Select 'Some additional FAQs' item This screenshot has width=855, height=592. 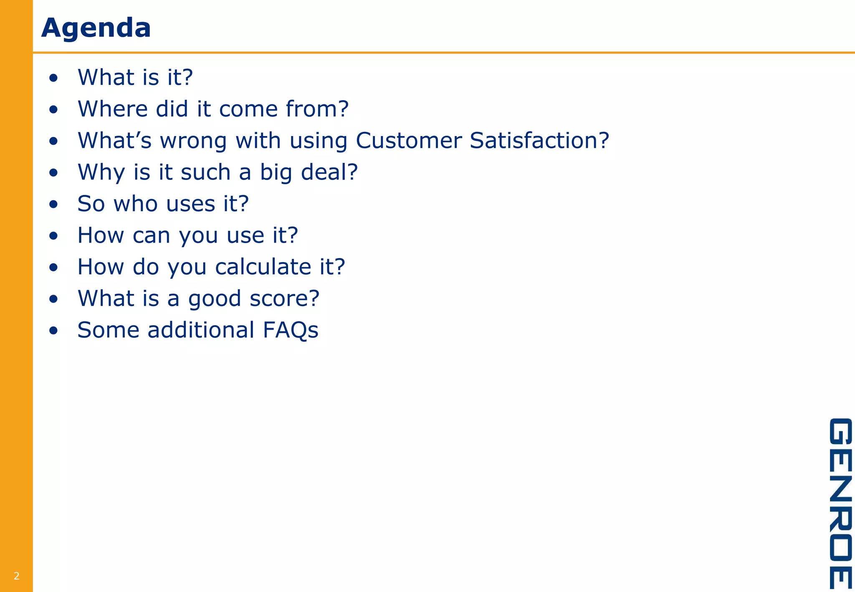point(198,330)
